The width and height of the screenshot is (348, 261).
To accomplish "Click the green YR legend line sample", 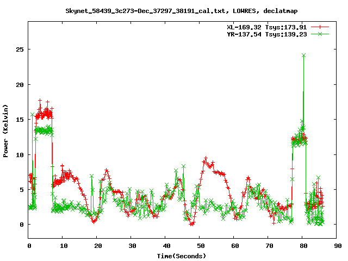I will tap(320, 34).
